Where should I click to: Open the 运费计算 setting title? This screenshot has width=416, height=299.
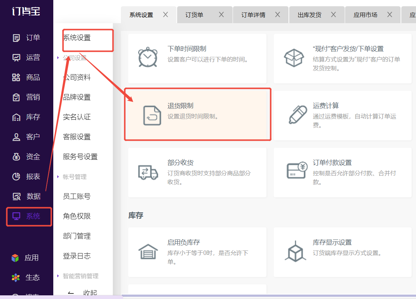[326, 106]
